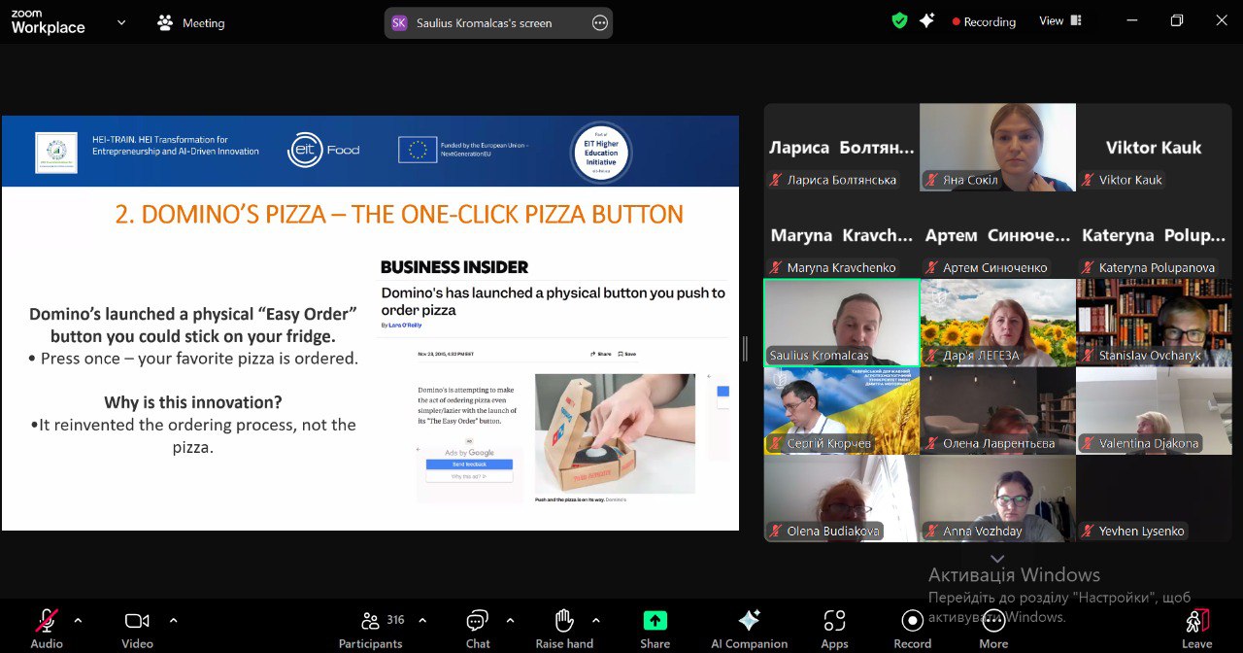Leave the meeting

[x=1196, y=628]
